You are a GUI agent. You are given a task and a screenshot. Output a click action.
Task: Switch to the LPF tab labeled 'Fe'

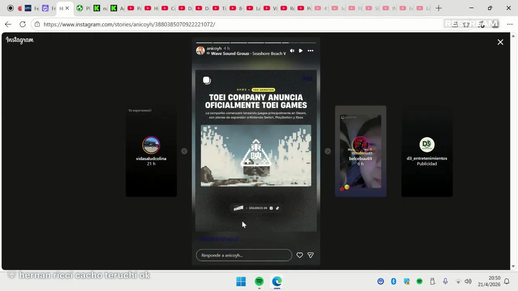click(32, 8)
